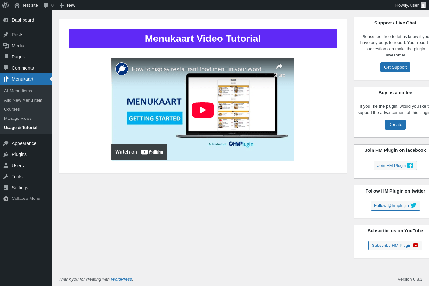Click the Get Support button
The height and width of the screenshot is (286, 429).
click(395, 67)
